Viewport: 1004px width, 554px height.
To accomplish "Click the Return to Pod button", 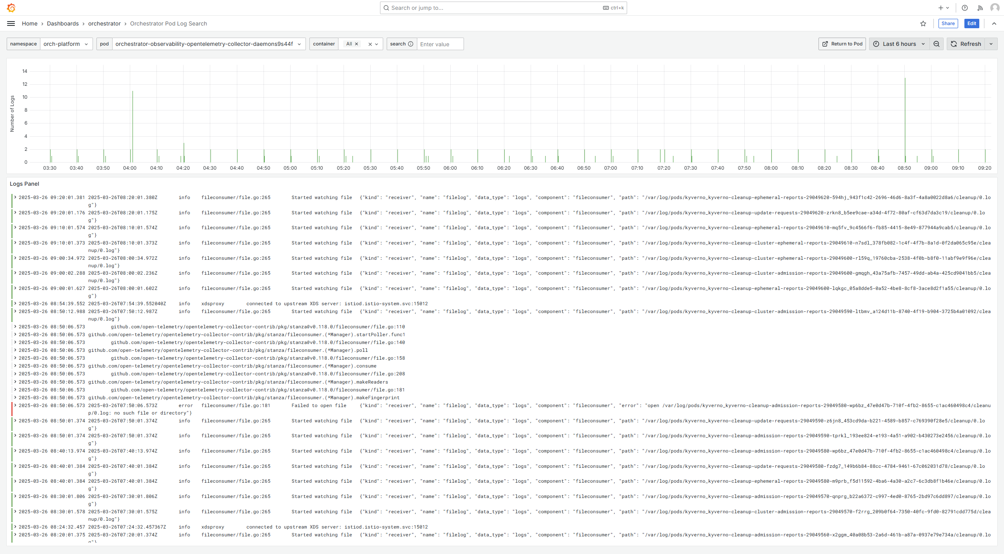I will click(x=842, y=44).
